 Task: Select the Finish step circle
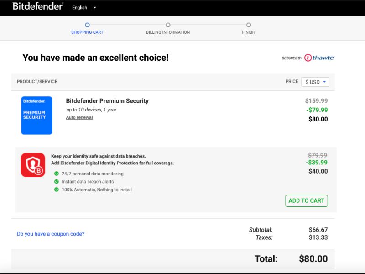pos(249,25)
